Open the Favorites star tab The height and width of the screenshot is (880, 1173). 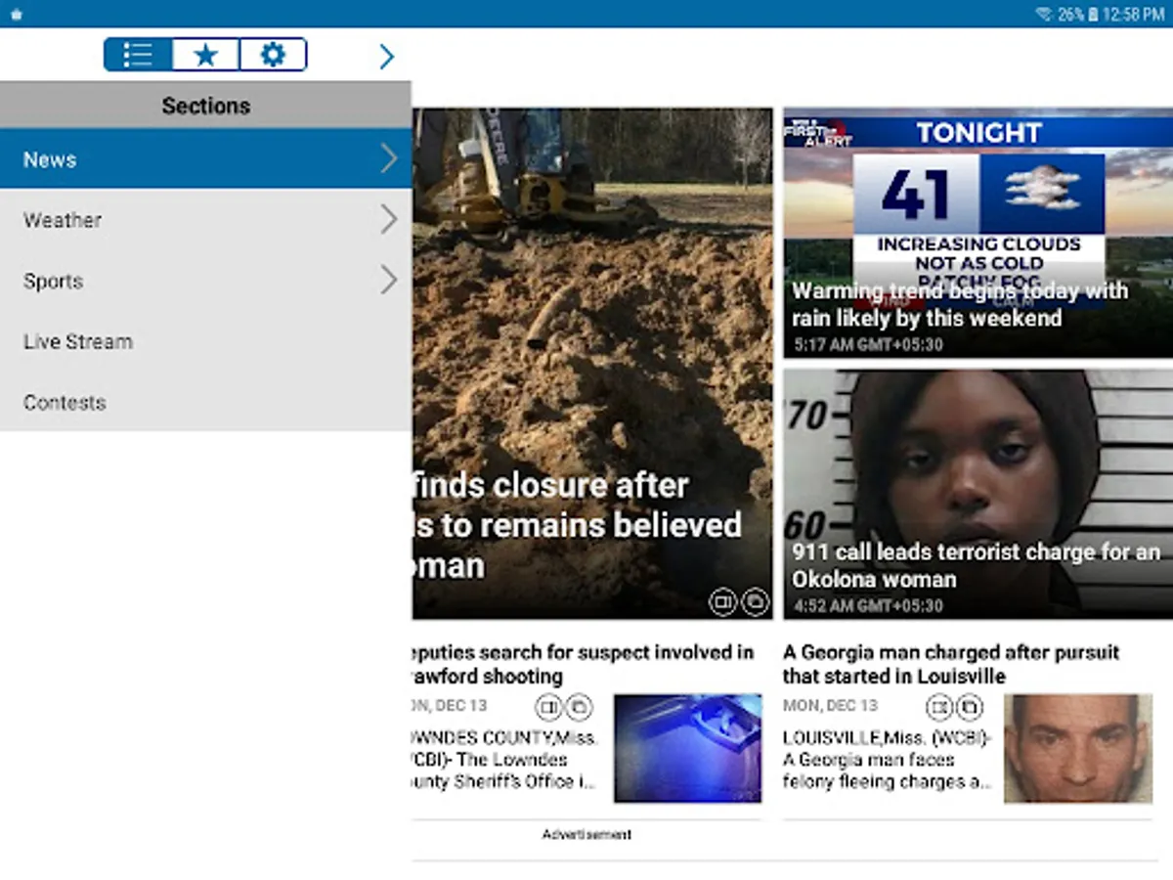205,55
